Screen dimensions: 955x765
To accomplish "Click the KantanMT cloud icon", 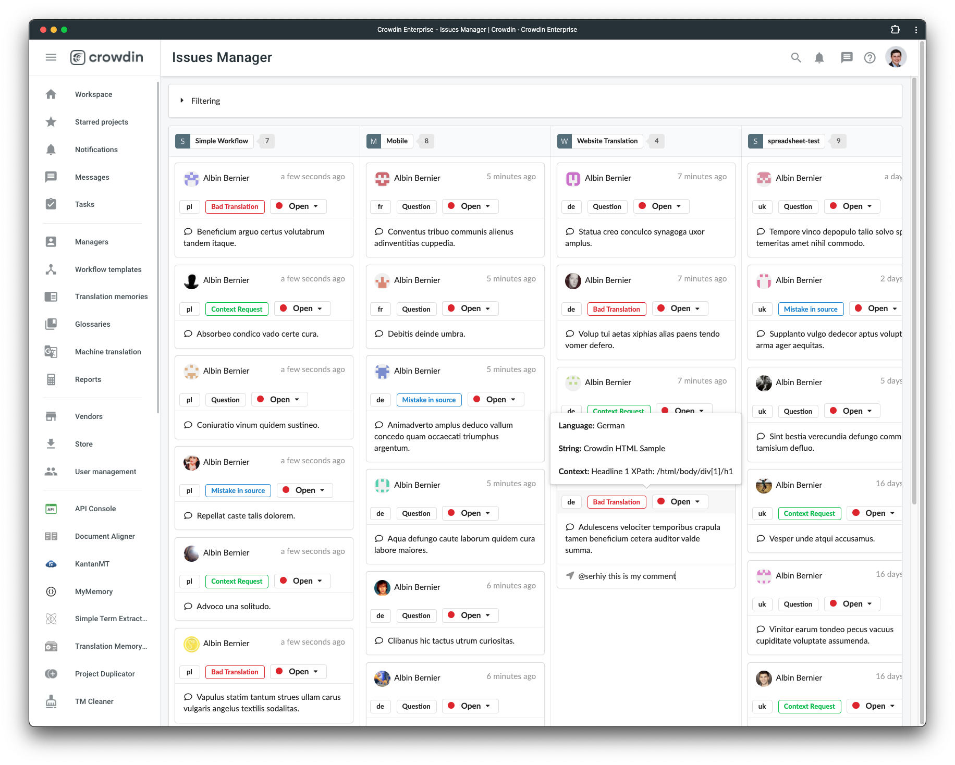I will click(x=51, y=564).
